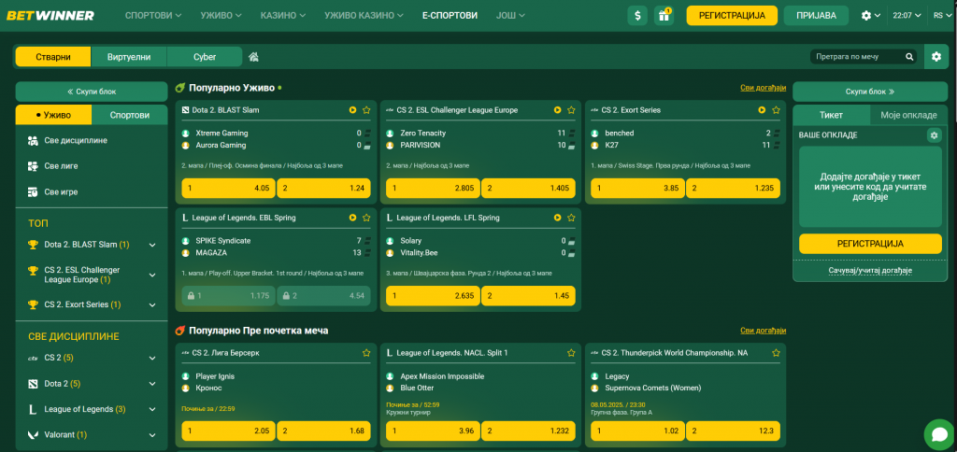
Task: Open the 22:07 time zone dropdown
Action: pos(907,15)
